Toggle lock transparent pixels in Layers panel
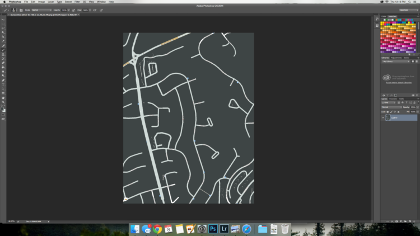The width and height of the screenshot is (420, 236). [387, 112]
